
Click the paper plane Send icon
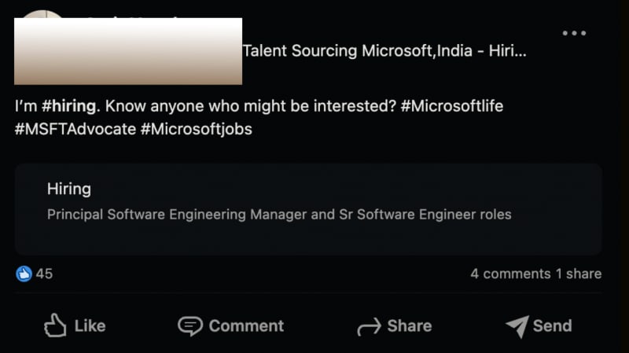pos(518,326)
